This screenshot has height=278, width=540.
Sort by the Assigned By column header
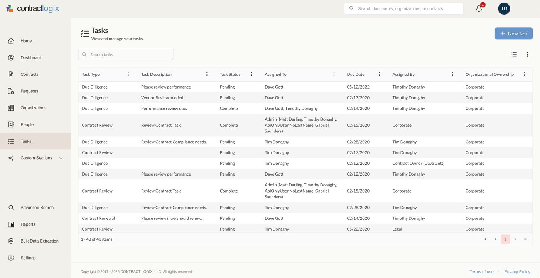click(x=403, y=74)
